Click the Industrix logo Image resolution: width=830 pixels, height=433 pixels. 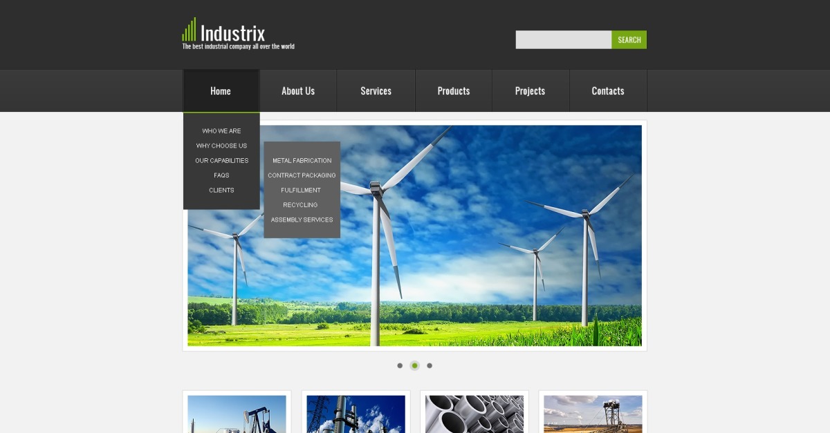pyautogui.click(x=223, y=30)
